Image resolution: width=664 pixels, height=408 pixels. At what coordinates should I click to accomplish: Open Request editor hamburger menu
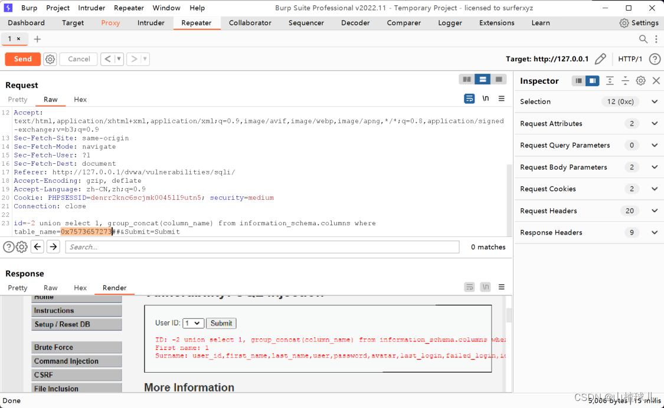point(501,98)
